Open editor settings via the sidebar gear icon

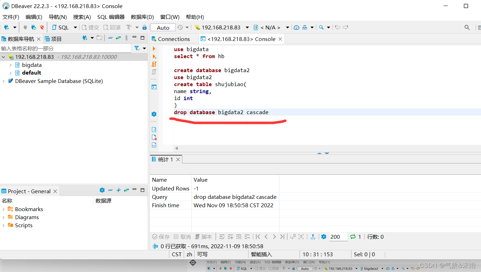[x=154, y=114]
